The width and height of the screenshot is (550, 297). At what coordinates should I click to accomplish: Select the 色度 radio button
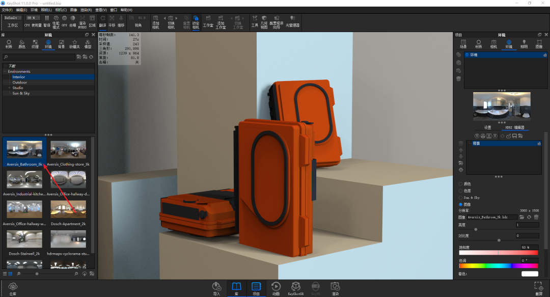coord(461,191)
